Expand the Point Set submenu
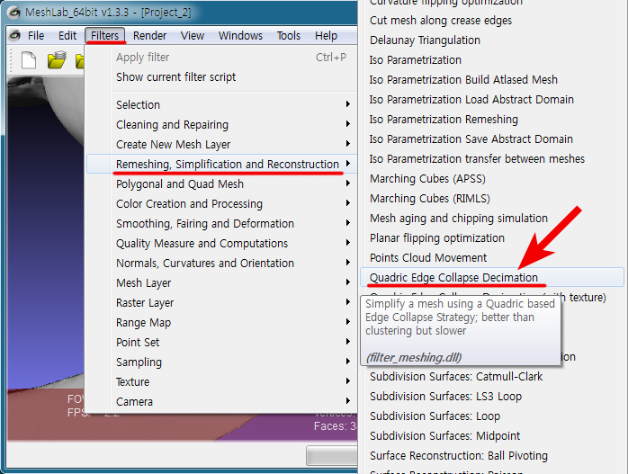Viewport: 628px width, 474px height. (x=221, y=343)
